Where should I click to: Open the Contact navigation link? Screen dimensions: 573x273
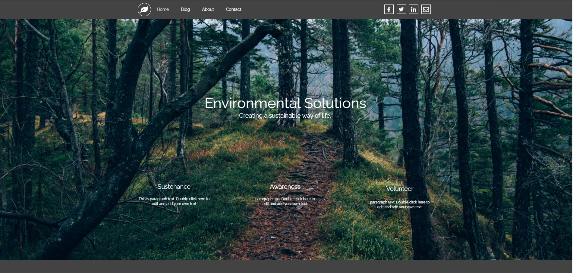(x=233, y=9)
